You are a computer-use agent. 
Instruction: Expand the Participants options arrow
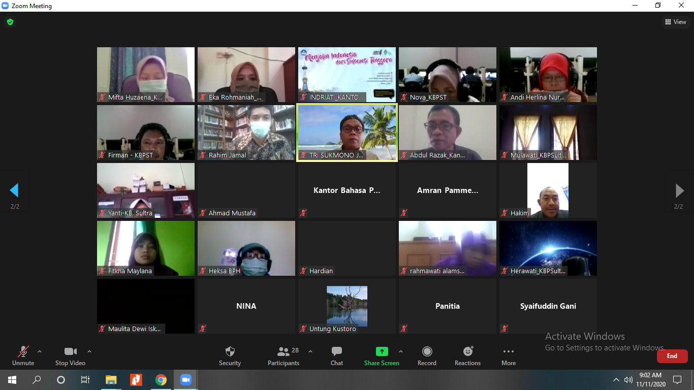pyautogui.click(x=310, y=351)
